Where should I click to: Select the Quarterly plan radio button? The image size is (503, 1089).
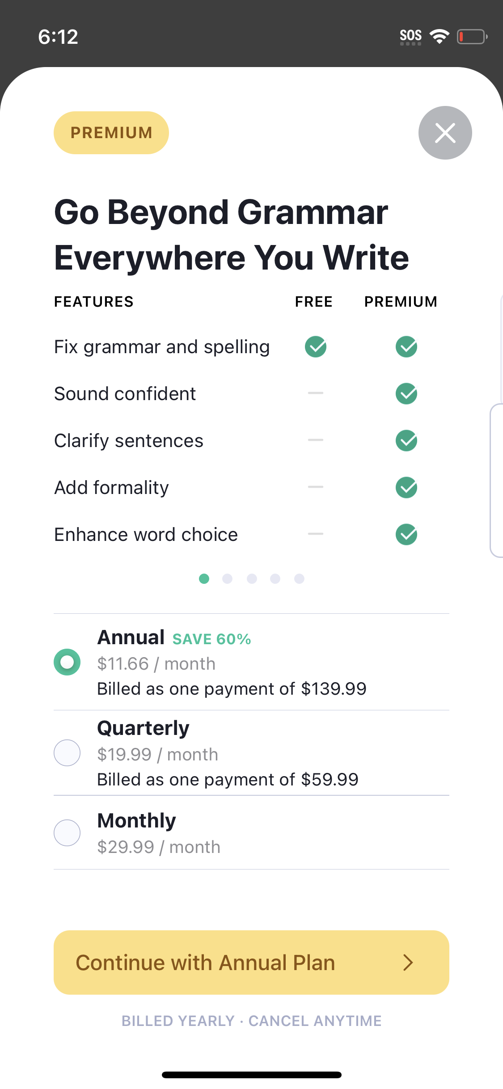tap(67, 753)
